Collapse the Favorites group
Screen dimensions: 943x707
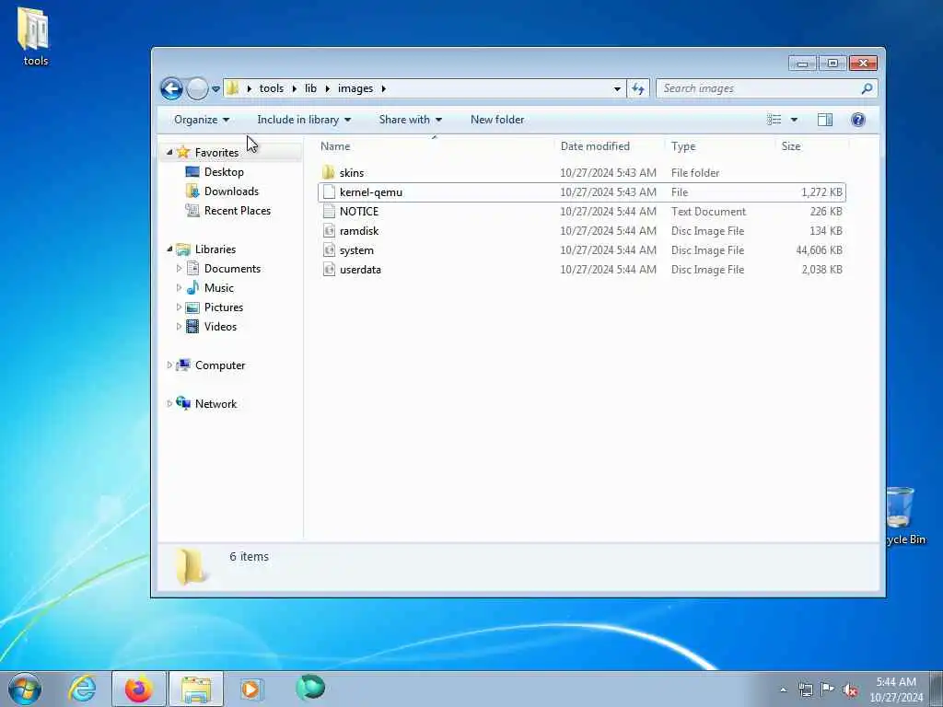[x=169, y=152]
